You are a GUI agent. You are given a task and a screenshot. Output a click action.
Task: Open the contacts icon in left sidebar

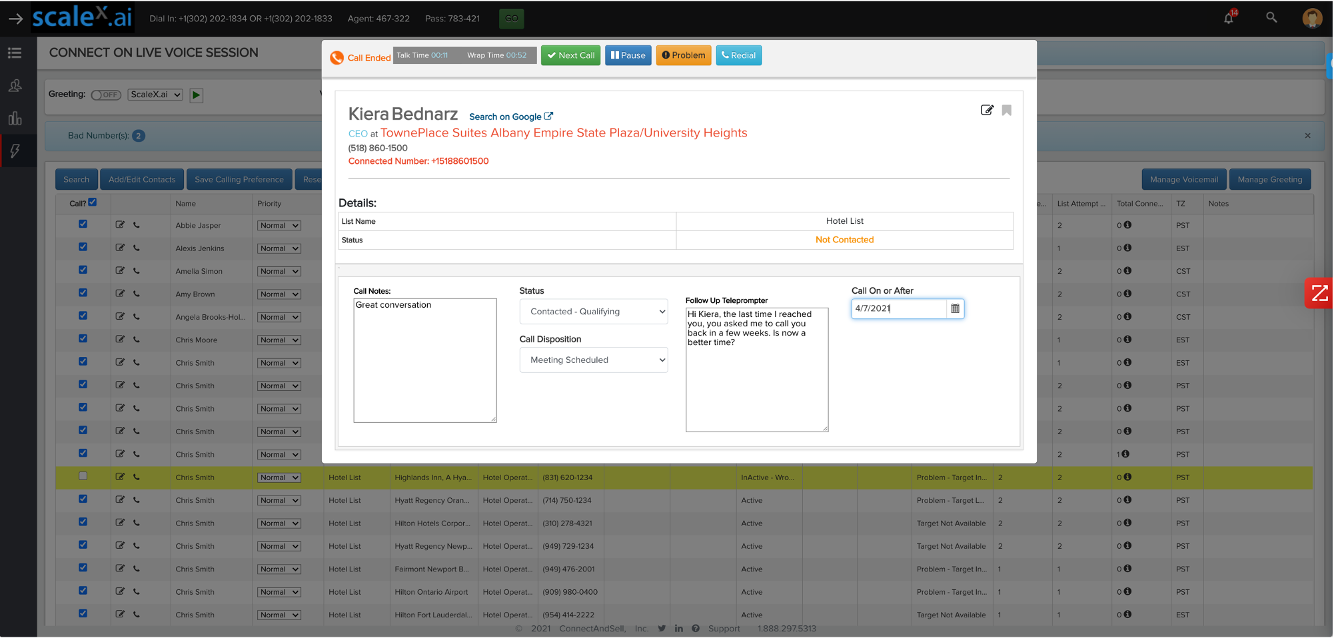(15, 86)
